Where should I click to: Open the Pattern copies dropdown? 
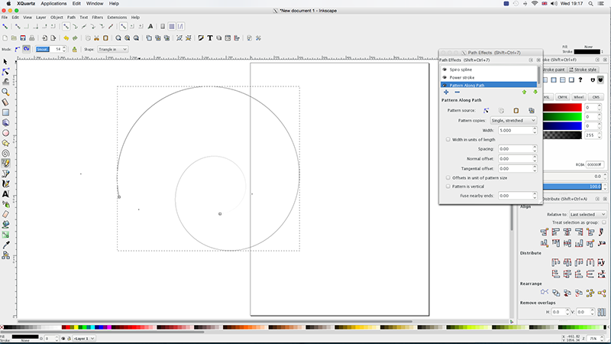coord(513,121)
